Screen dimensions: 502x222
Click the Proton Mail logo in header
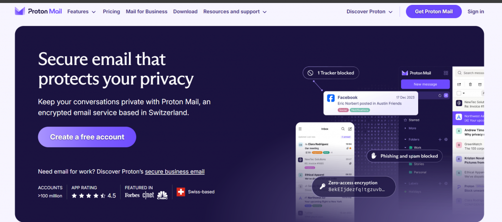click(x=38, y=11)
